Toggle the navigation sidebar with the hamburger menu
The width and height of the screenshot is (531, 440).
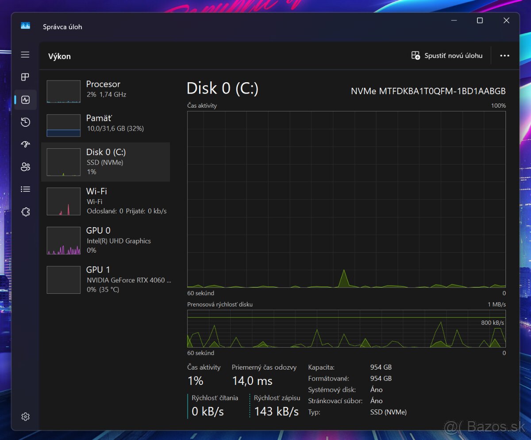25,54
